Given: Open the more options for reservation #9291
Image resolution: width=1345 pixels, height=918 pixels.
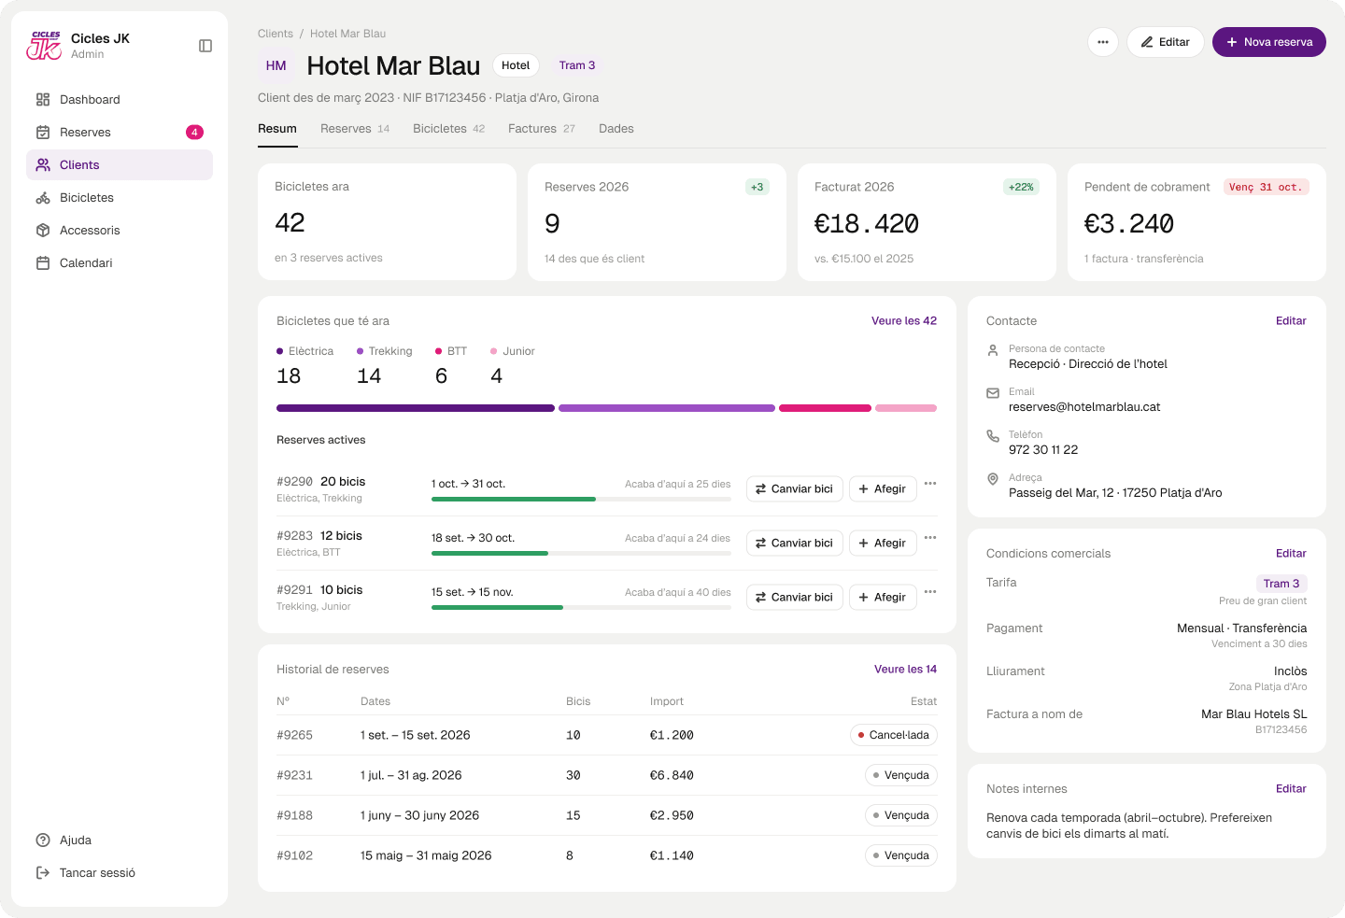Looking at the screenshot, I should click(930, 592).
